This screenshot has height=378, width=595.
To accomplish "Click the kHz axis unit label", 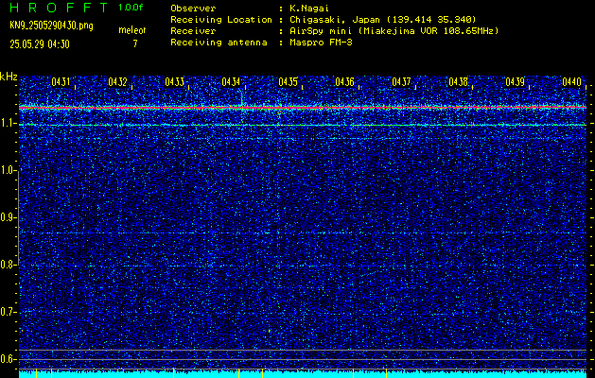I will tap(9, 77).
